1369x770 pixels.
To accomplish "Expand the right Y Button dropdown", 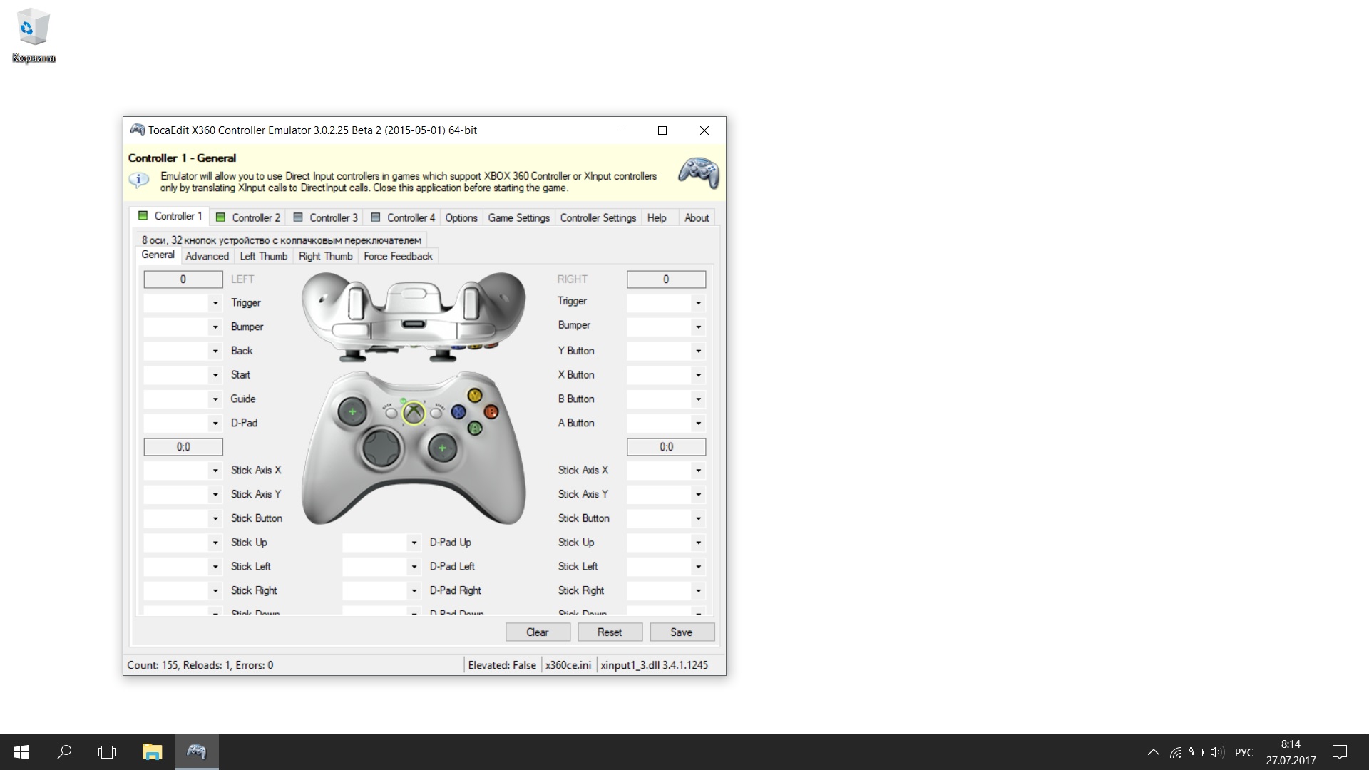I will pos(698,351).
